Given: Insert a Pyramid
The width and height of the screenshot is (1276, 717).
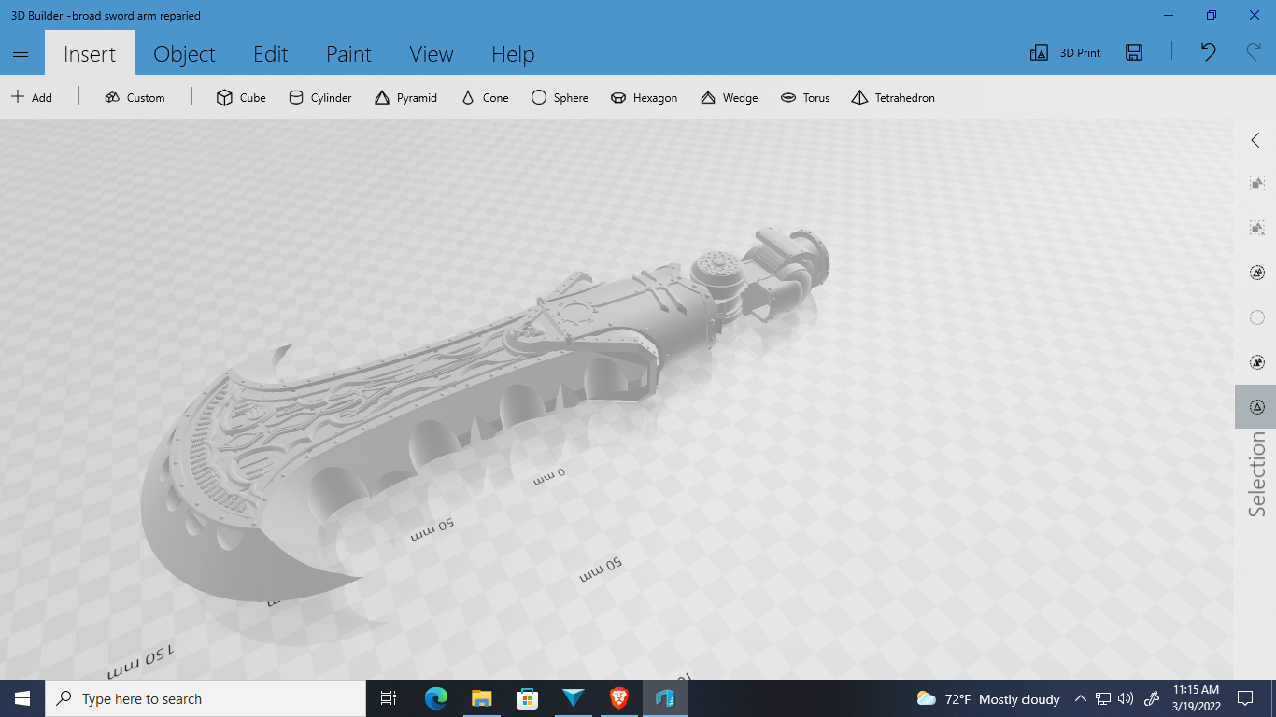Looking at the screenshot, I should [405, 97].
